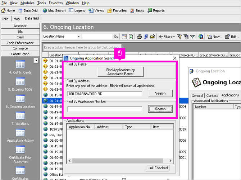241x180 pixels.
Task: Open the Certificates sidebar icon
Action: (x=20, y=171)
